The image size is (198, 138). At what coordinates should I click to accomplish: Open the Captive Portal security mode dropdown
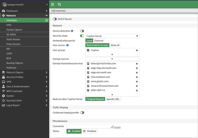point(112,36)
